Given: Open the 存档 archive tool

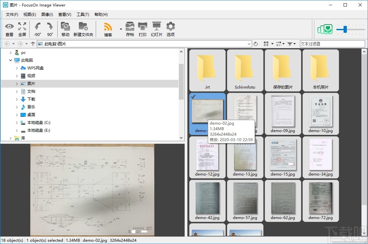Looking at the screenshot, I should tap(130, 29).
